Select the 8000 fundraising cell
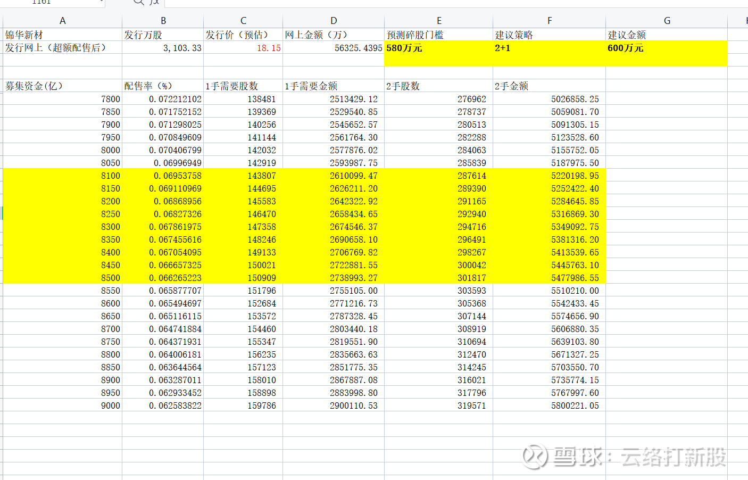Screen dimensions: 748x480 (x=62, y=150)
